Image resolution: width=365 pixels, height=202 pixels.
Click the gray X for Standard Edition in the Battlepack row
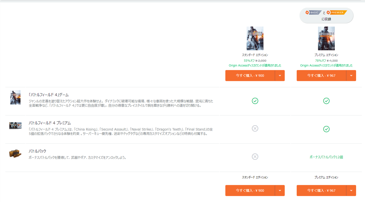(255, 157)
